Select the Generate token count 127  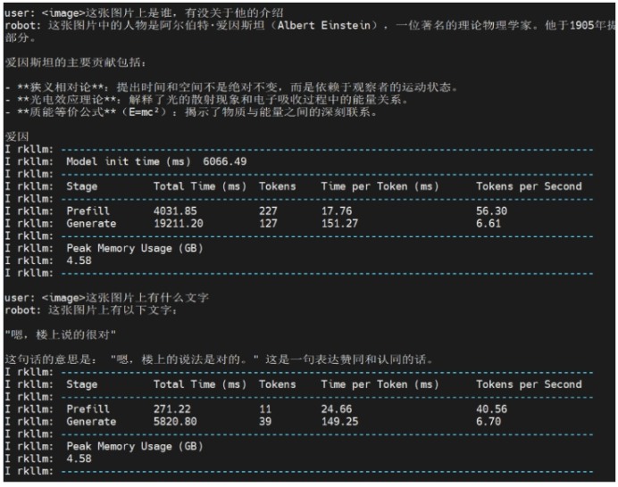tap(268, 224)
